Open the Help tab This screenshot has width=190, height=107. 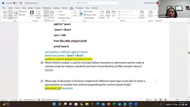87,8
